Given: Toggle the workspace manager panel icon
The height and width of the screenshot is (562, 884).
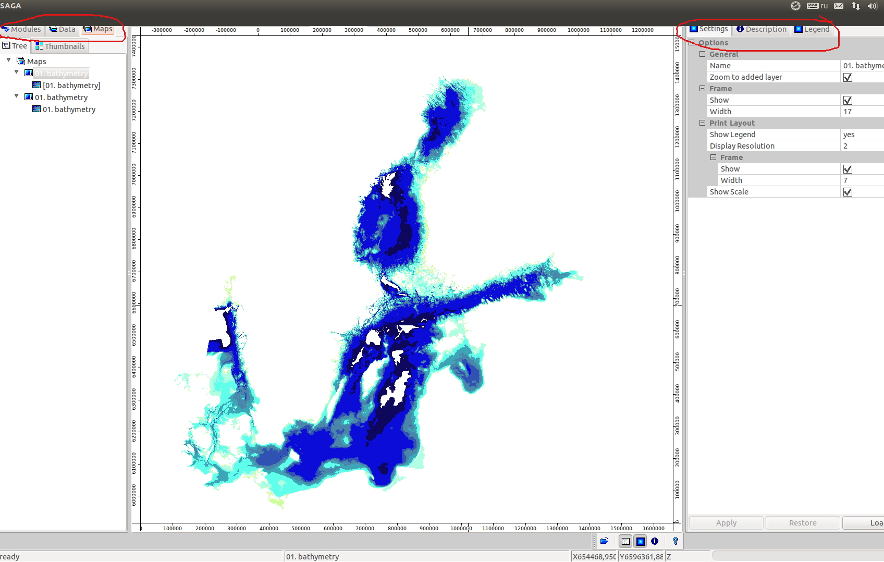Looking at the screenshot, I should click(x=625, y=541).
